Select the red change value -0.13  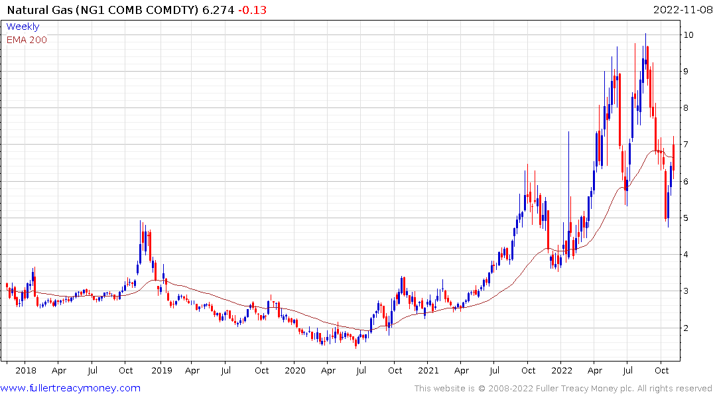pos(253,10)
